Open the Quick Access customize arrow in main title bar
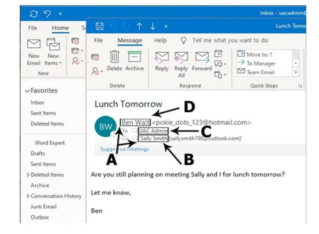The image size is (319, 234). [x=60, y=14]
